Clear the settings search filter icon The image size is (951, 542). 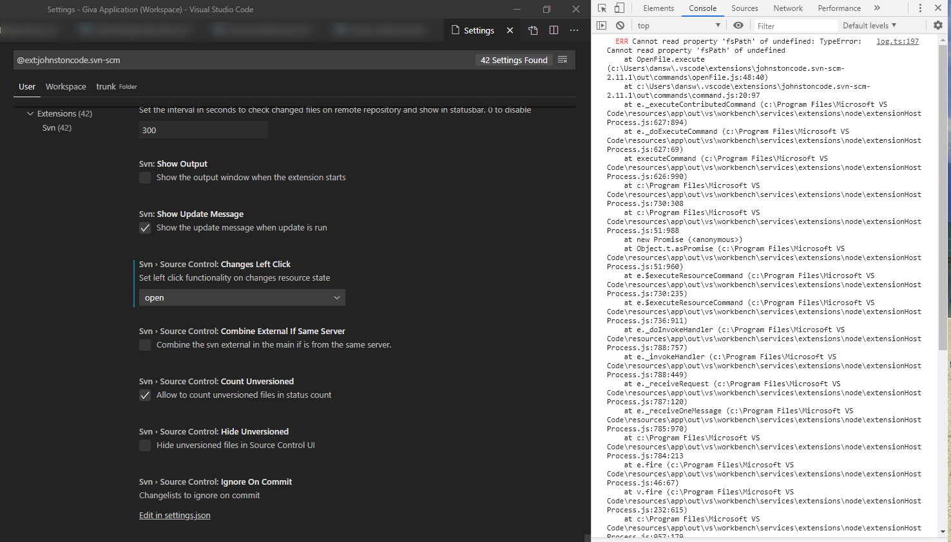click(x=562, y=59)
